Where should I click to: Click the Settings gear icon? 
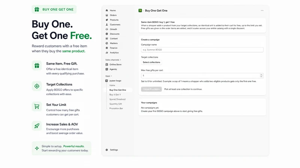(107, 150)
